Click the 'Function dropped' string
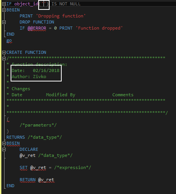Viewport: 176px width, 194px height. click(x=99, y=28)
